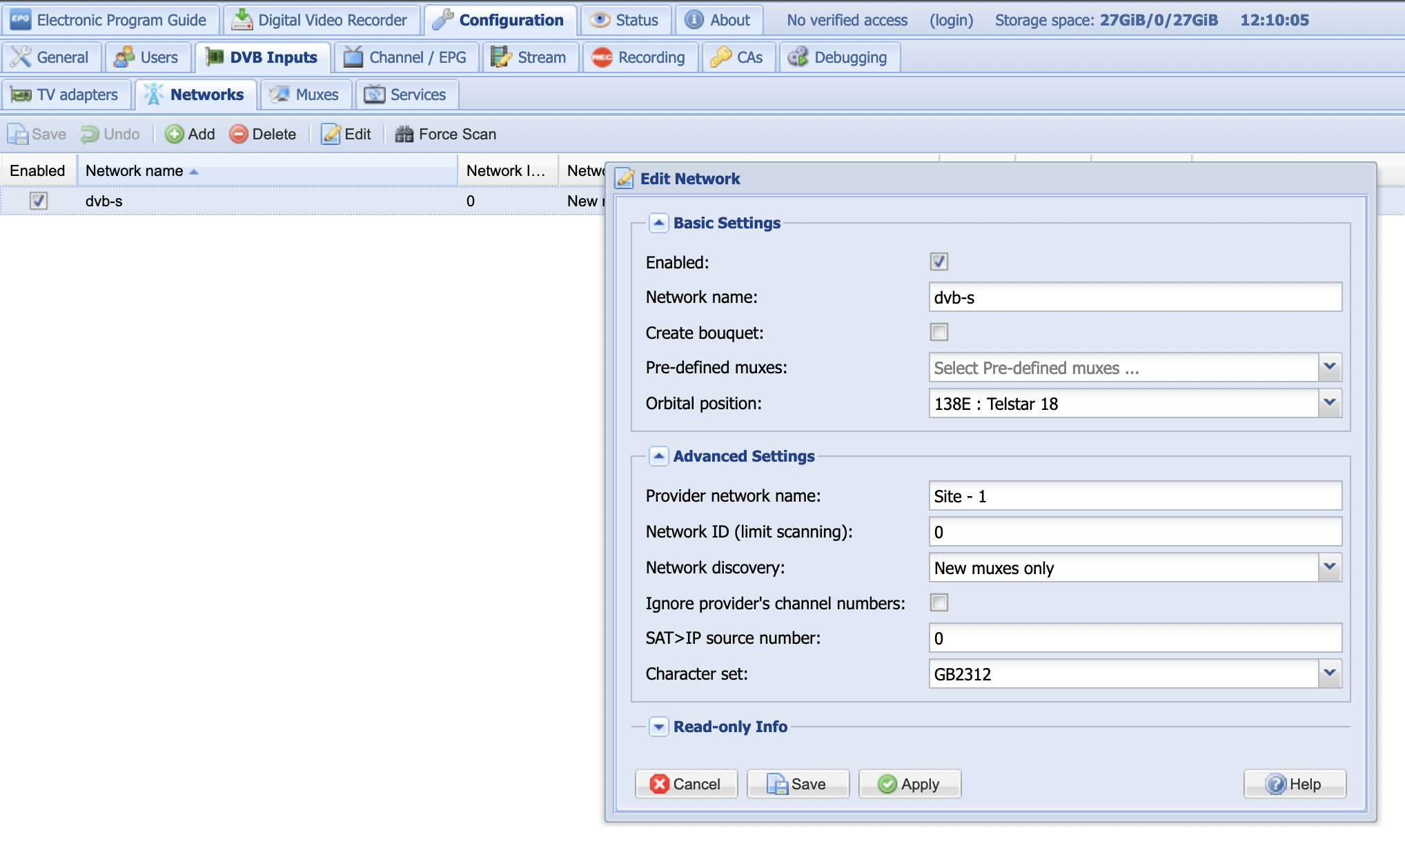The width and height of the screenshot is (1405, 846).
Task: Click the Force Scan toolbar button
Action: click(446, 134)
